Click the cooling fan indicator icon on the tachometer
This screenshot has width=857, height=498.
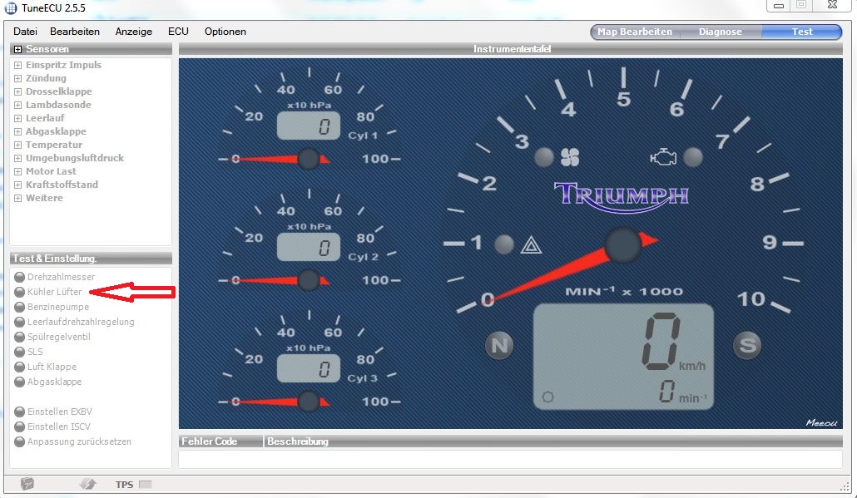click(x=570, y=157)
